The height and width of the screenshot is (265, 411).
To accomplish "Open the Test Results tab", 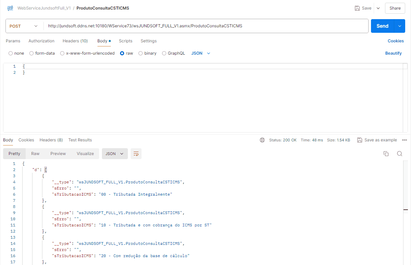I will point(80,140).
